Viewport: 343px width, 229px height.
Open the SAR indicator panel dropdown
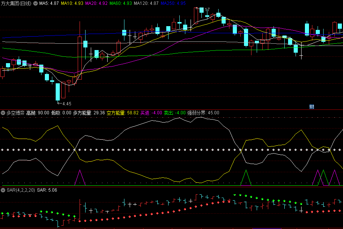pyautogui.click(x=3, y=190)
